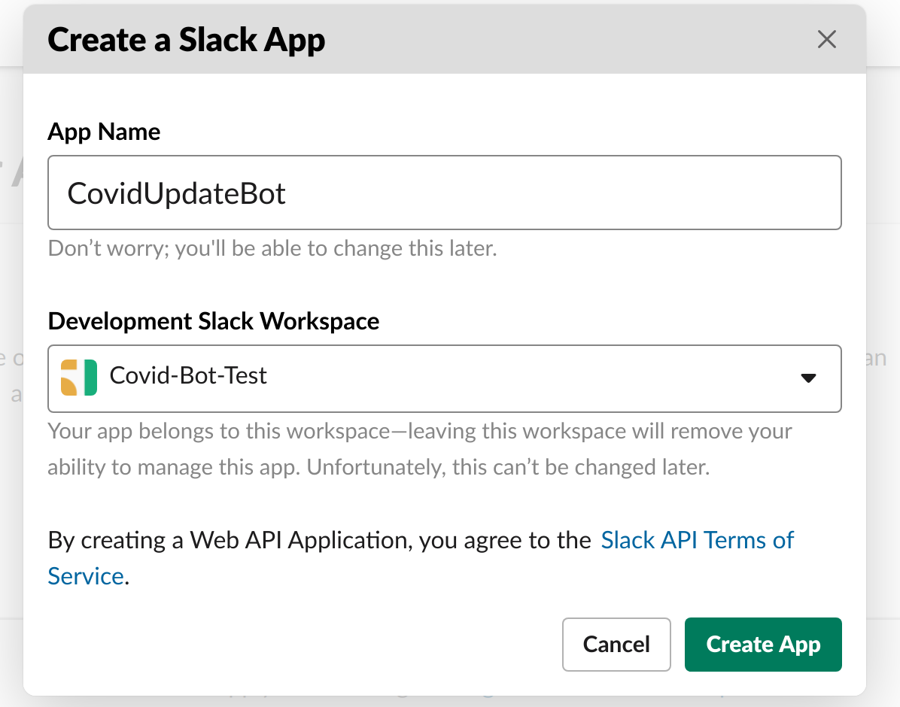This screenshot has width=900, height=707.
Task: Click the Development Slack Workspace label
Action: [x=213, y=321]
